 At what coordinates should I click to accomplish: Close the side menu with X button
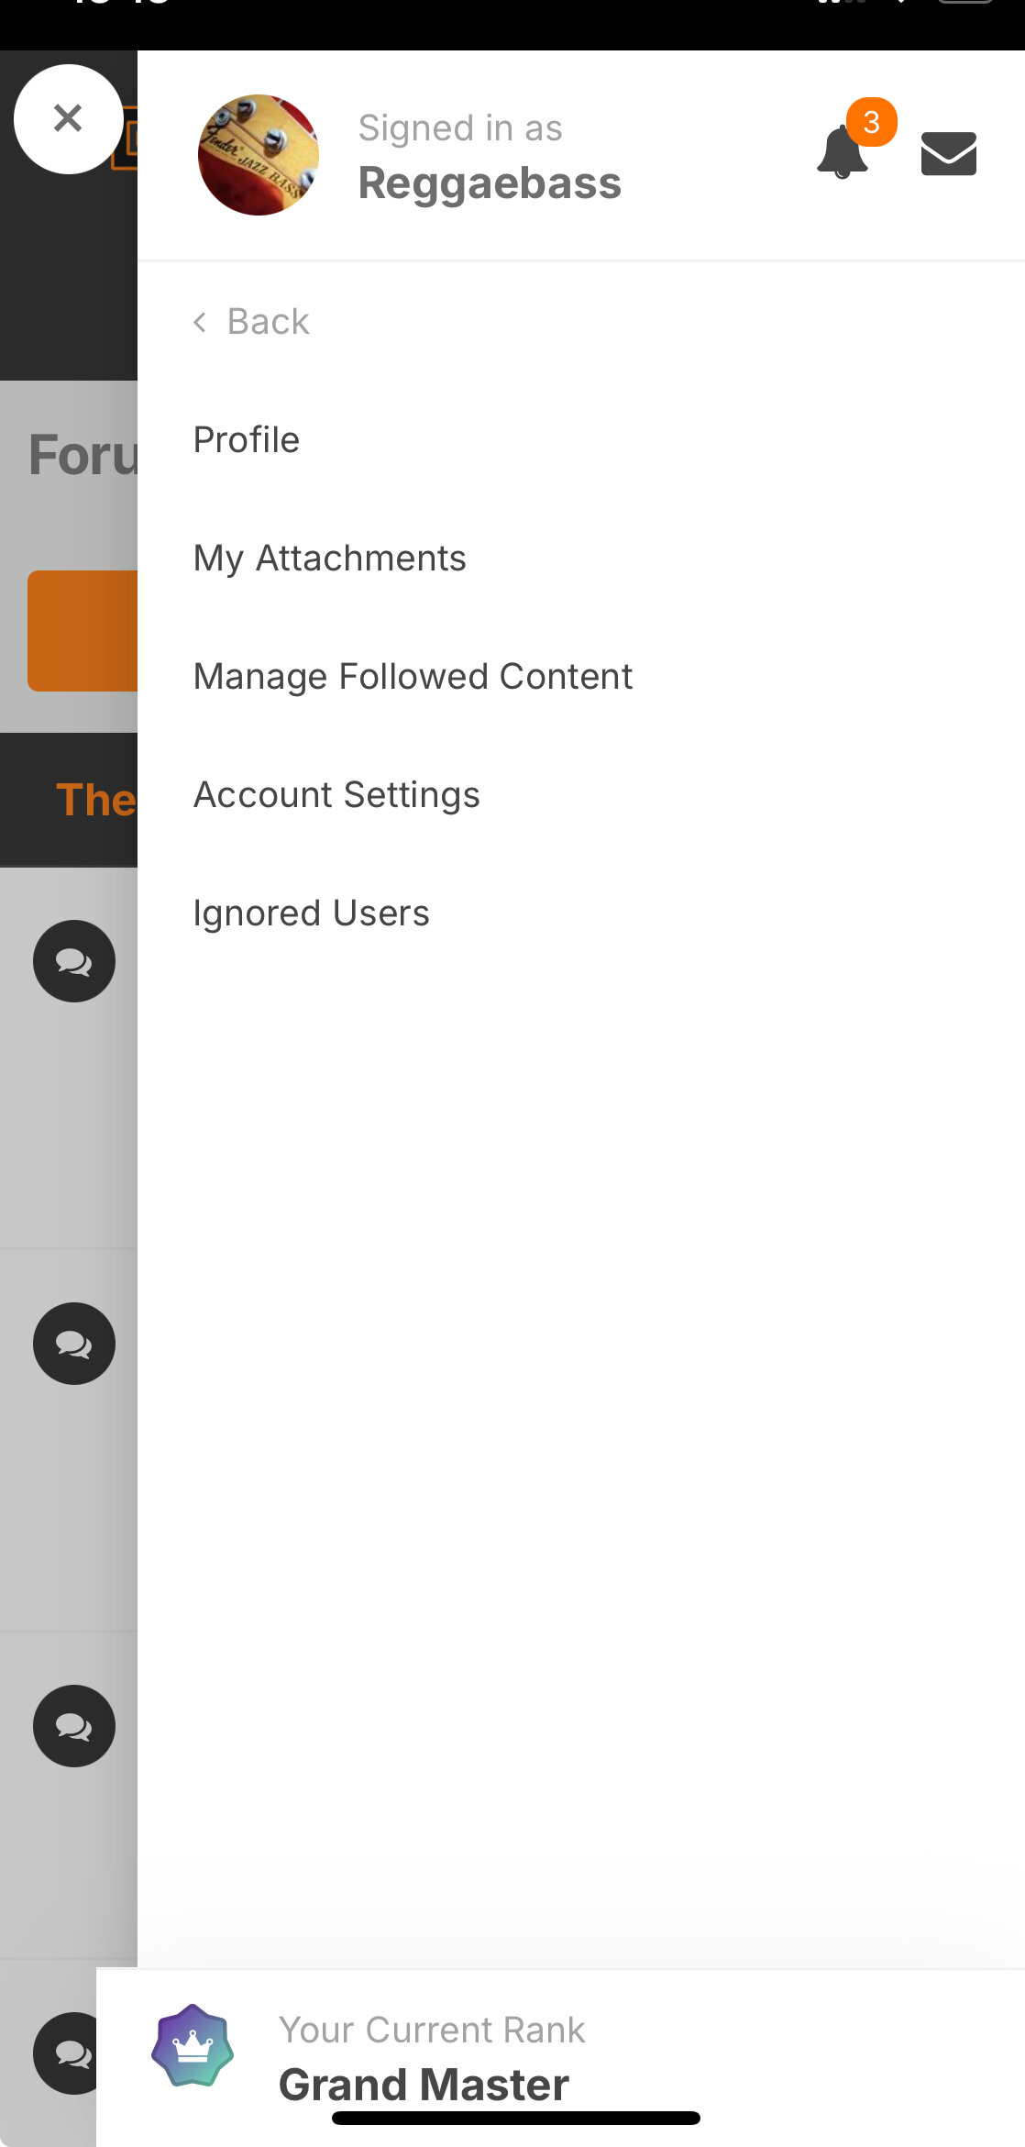pos(68,118)
